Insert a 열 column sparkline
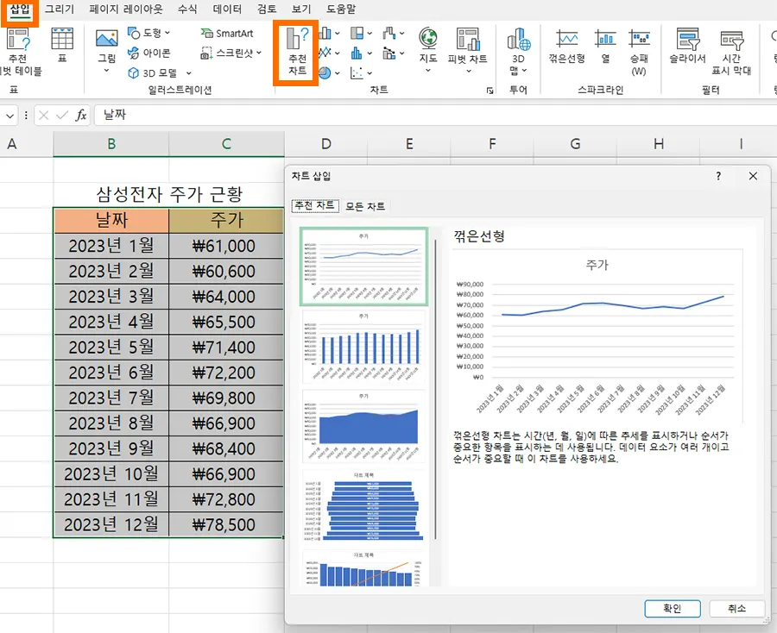 [605, 39]
